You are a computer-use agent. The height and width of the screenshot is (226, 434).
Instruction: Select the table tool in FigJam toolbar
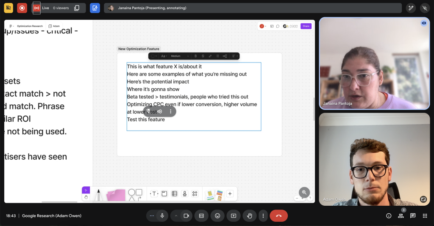(174, 194)
